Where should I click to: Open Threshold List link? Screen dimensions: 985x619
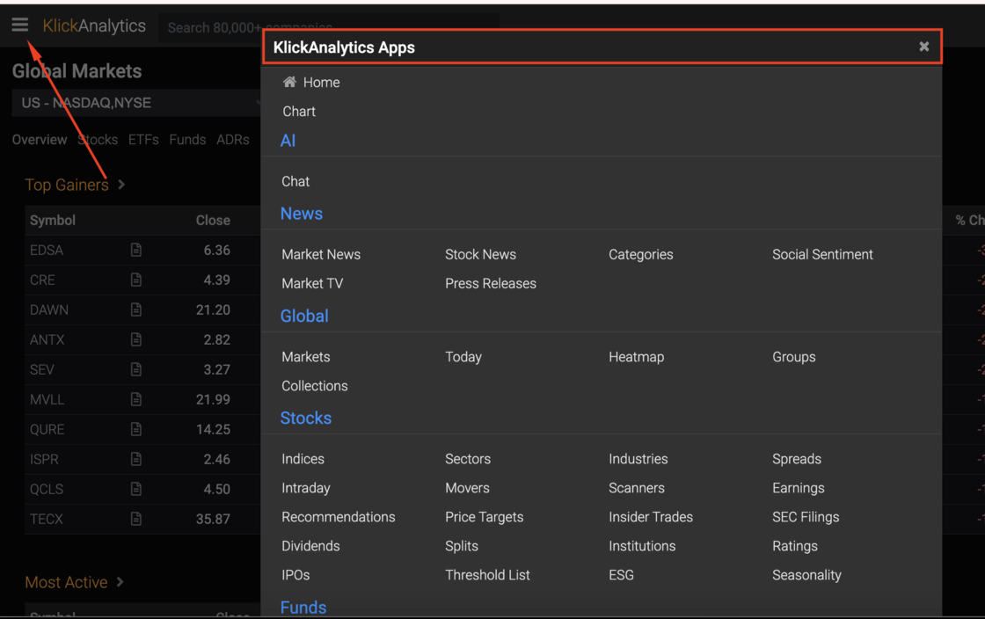pos(487,574)
